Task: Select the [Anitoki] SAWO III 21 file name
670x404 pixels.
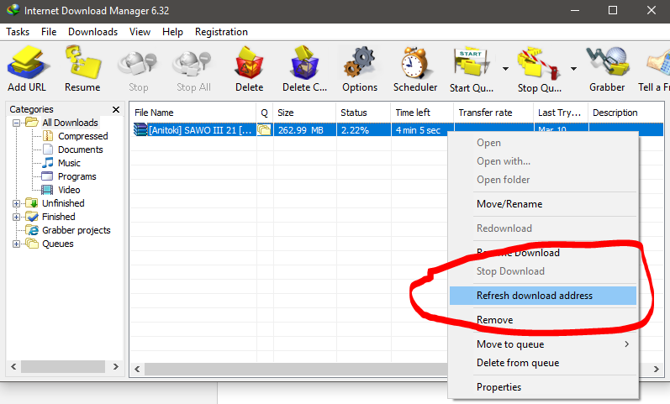Action: pos(200,130)
